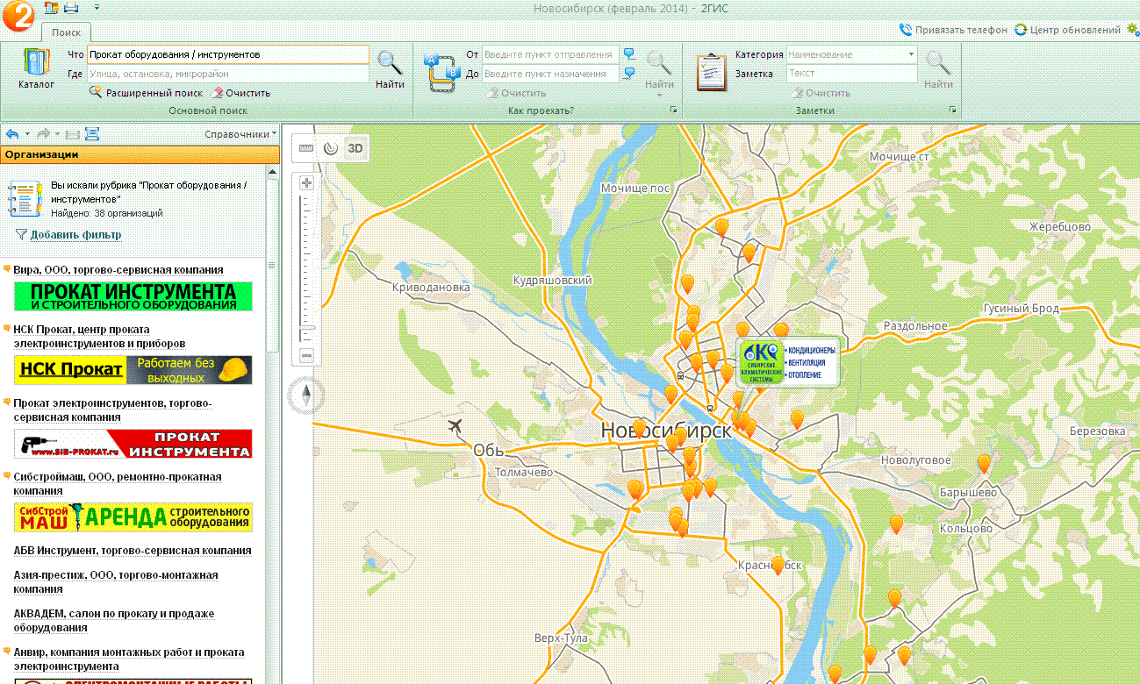Zoom out with the minus button
The height and width of the screenshot is (684, 1140).
click(x=306, y=355)
